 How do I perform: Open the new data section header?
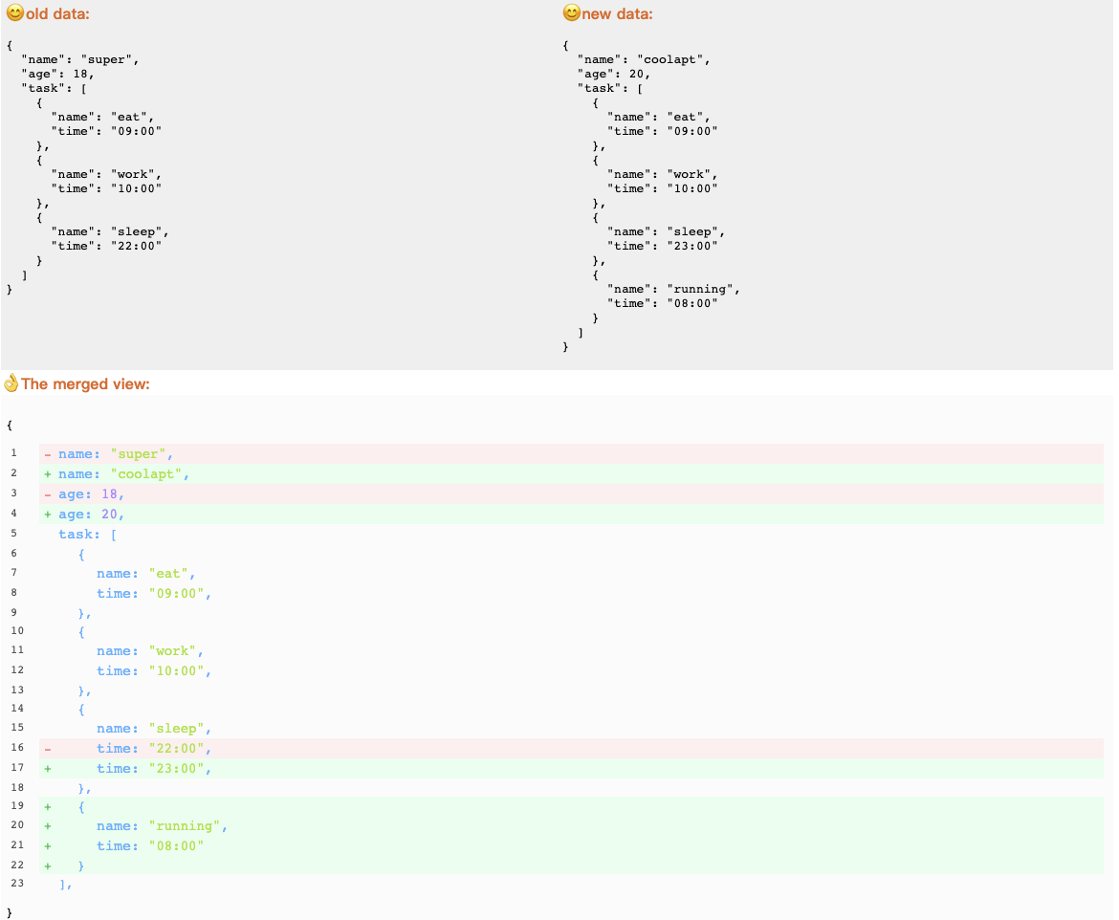coord(612,13)
